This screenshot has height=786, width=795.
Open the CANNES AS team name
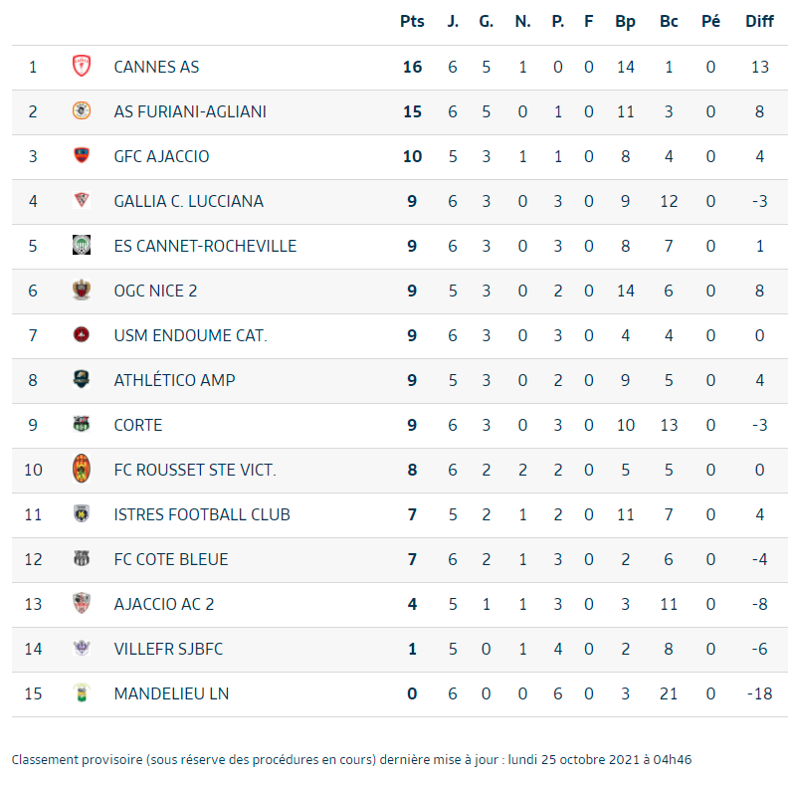pos(156,67)
